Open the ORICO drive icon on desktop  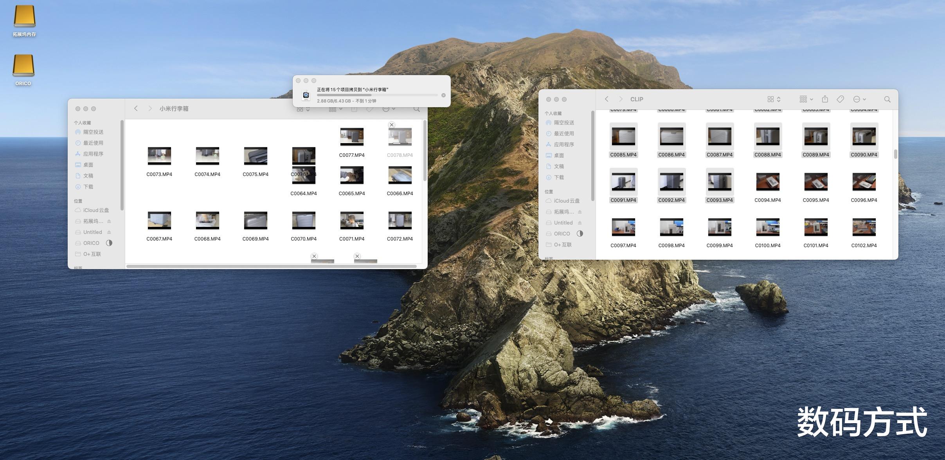(23, 66)
